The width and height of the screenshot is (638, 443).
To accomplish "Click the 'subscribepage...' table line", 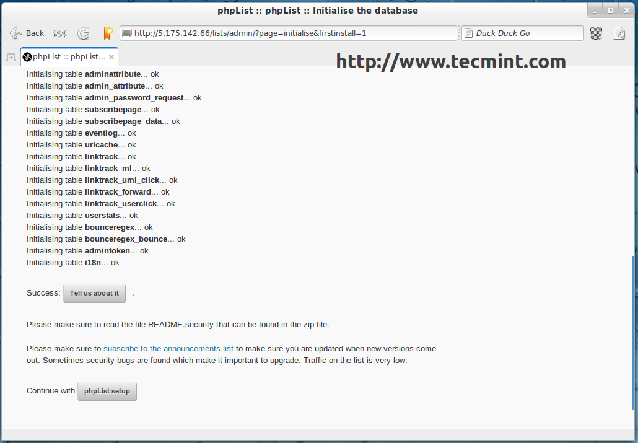I will 93,110.
